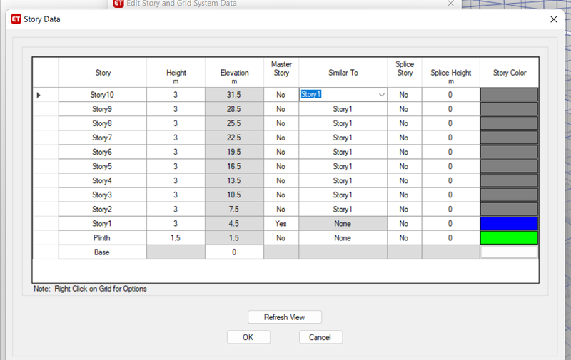Image resolution: width=571 pixels, height=360 pixels.
Task: Click Splice Story cell No for Story10
Action: pyautogui.click(x=404, y=95)
